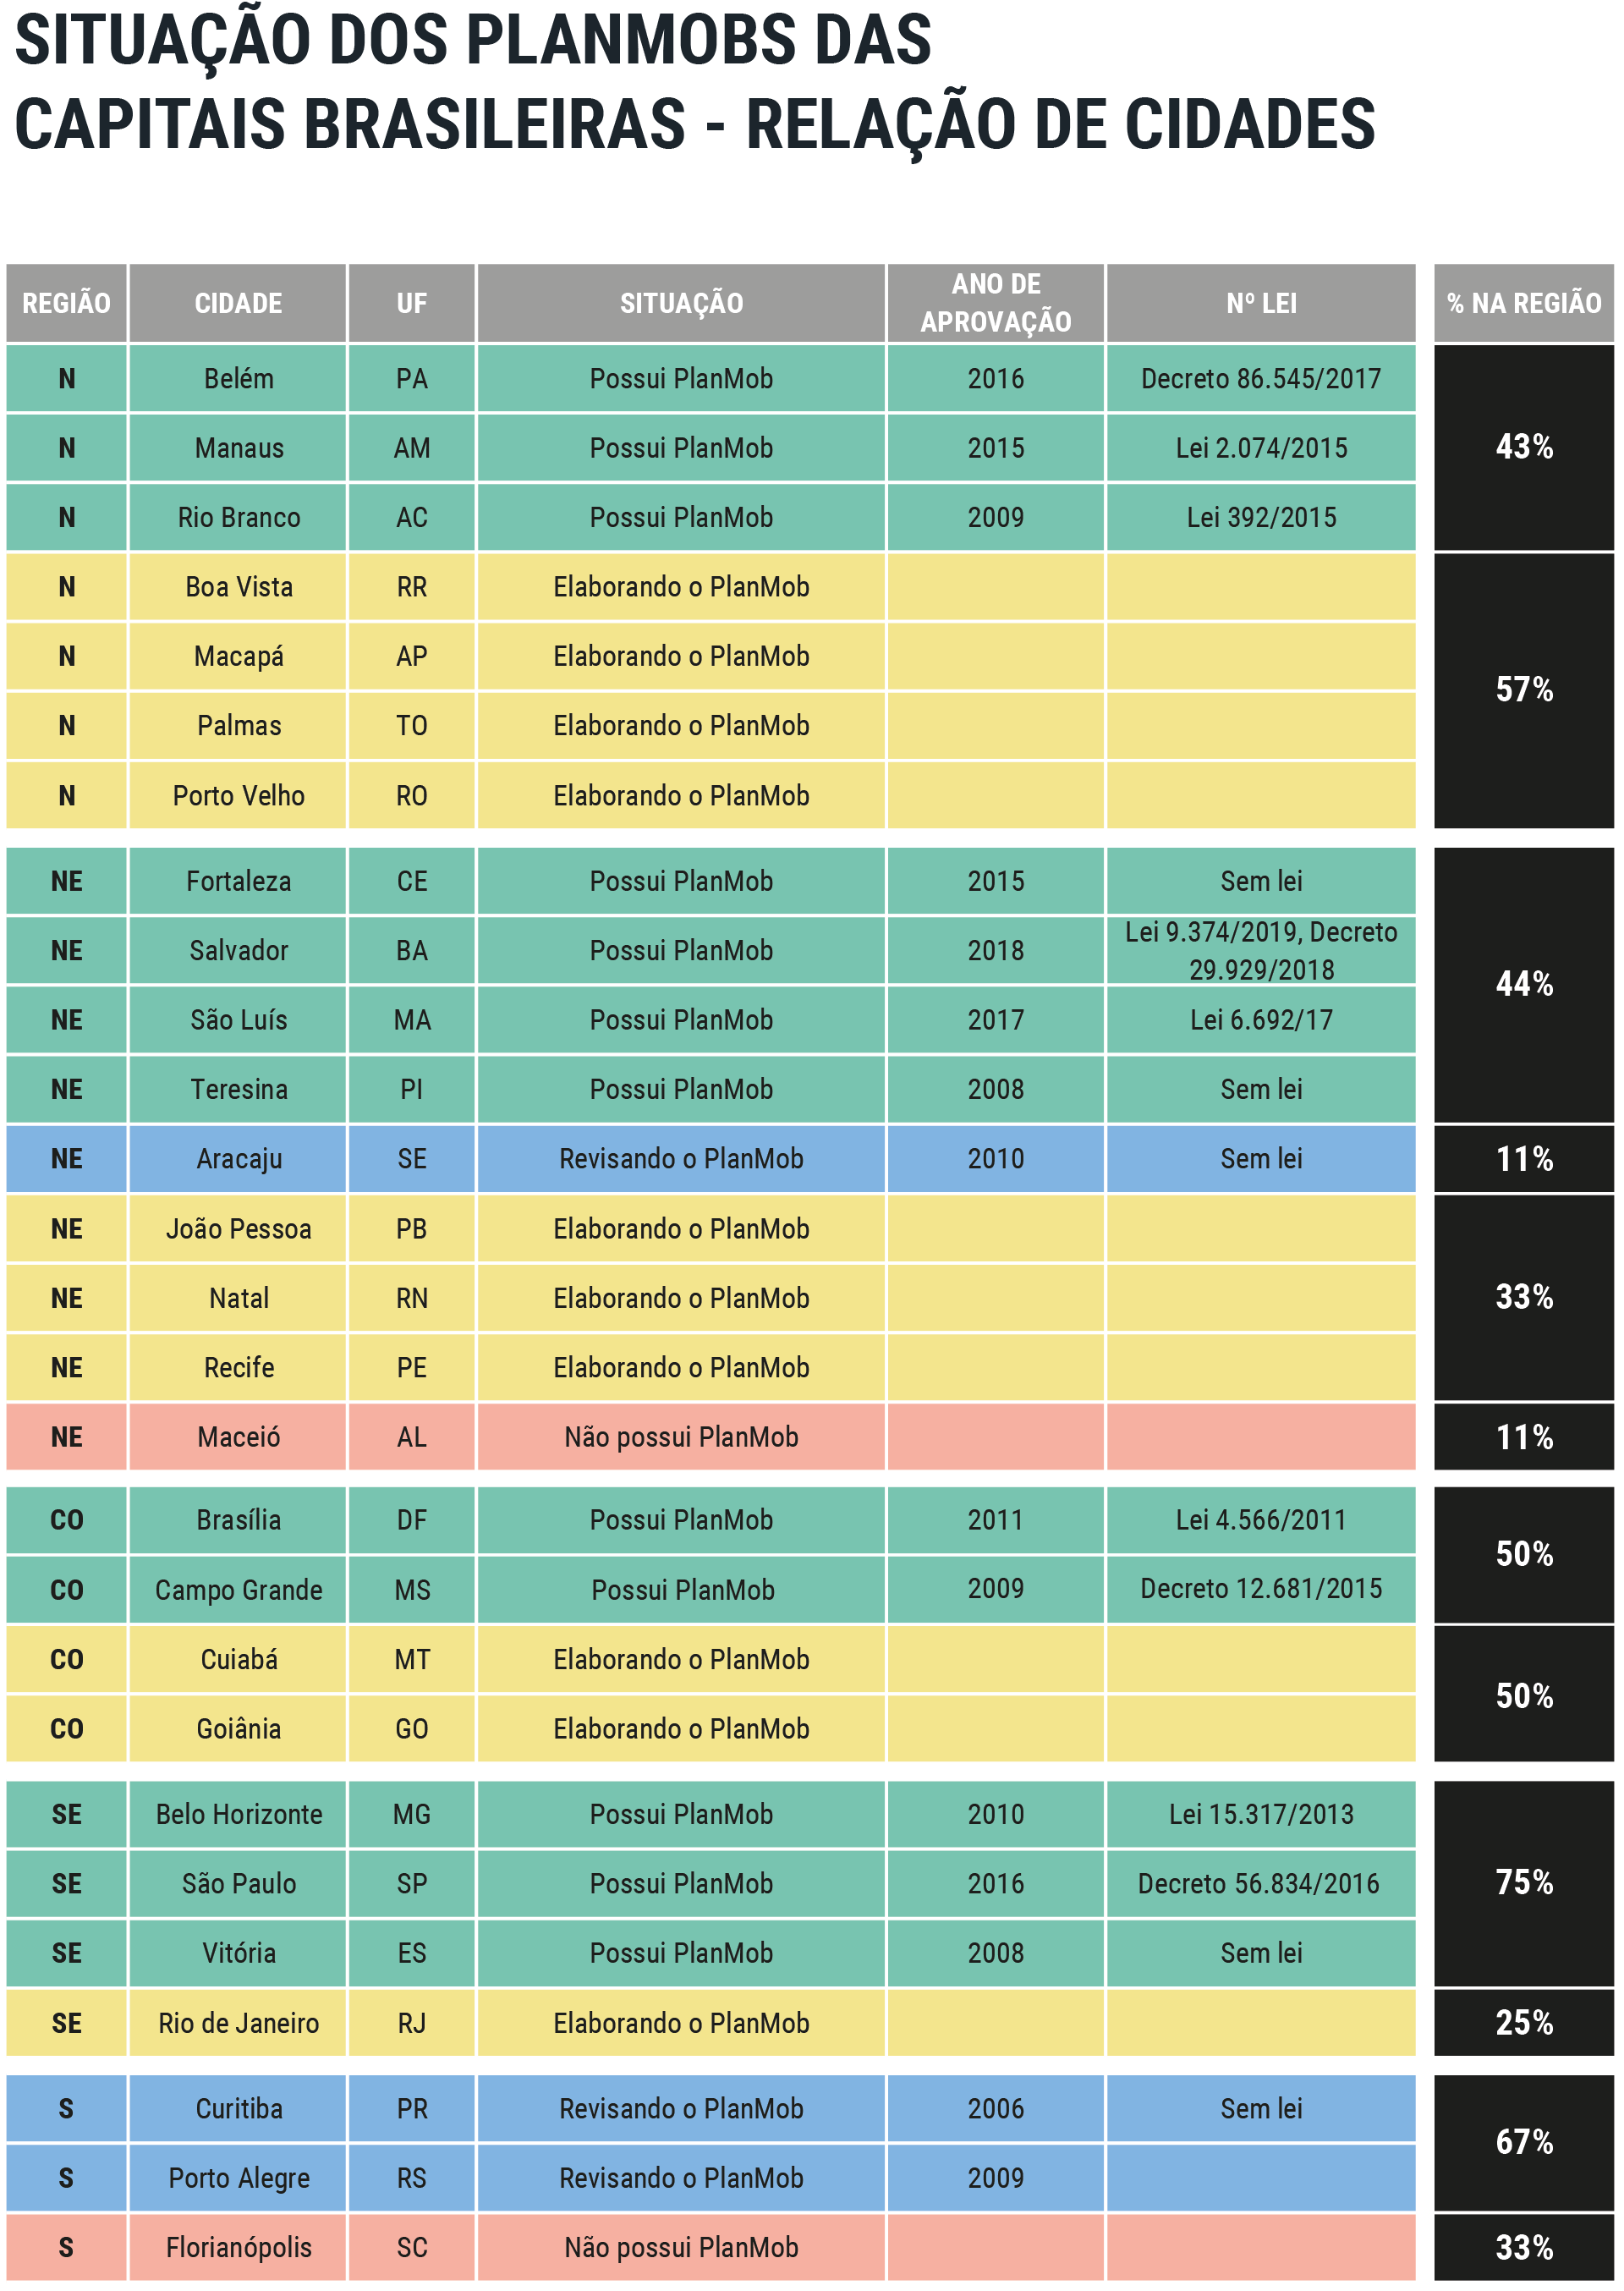Click the ANO DE APROVAÇÃO header

pos(995,303)
